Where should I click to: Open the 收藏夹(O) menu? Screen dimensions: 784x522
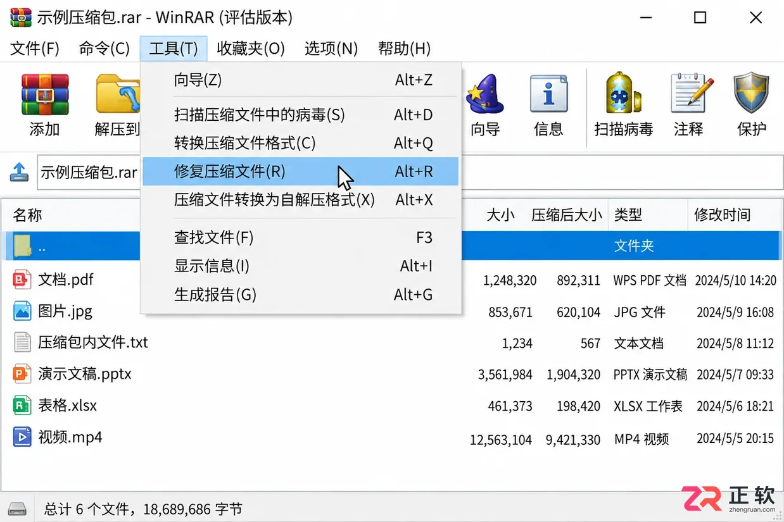click(x=251, y=49)
